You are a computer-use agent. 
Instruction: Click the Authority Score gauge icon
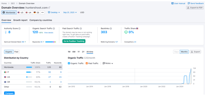coord(5,32)
